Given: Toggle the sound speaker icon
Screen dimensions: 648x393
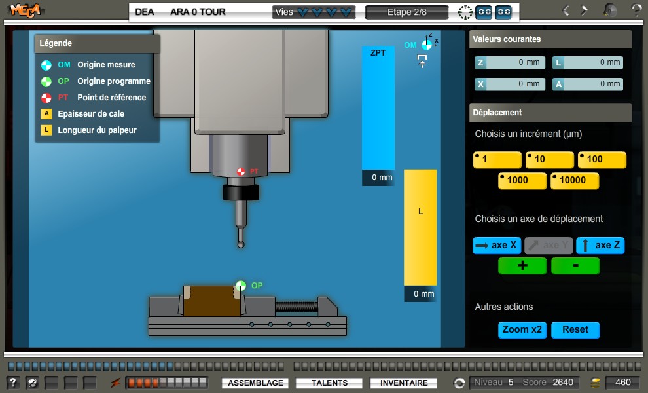Looking at the screenshot, I should coord(610,10).
